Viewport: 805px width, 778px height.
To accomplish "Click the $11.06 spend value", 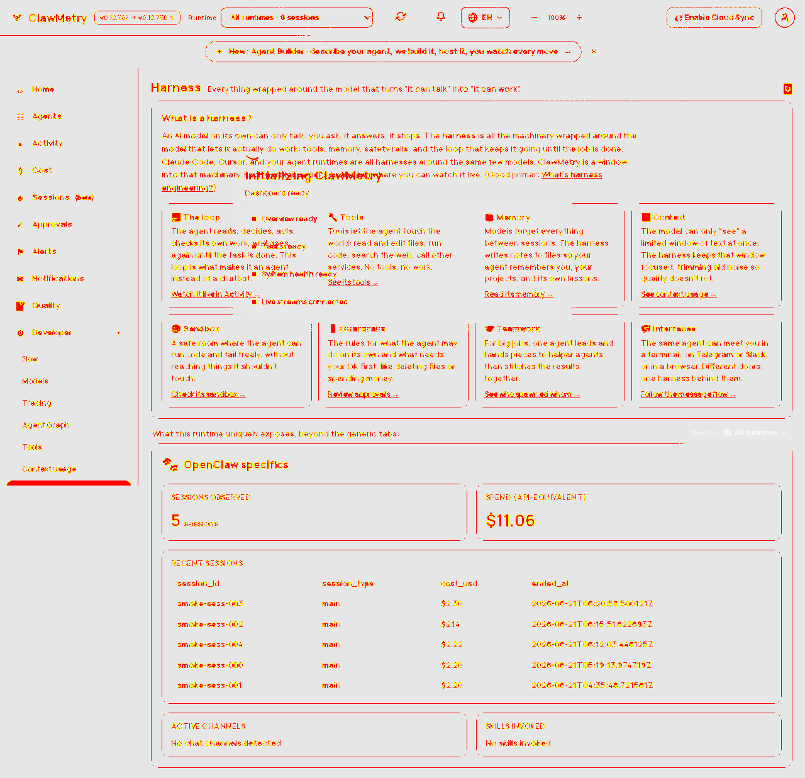I will (x=510, y=521).
